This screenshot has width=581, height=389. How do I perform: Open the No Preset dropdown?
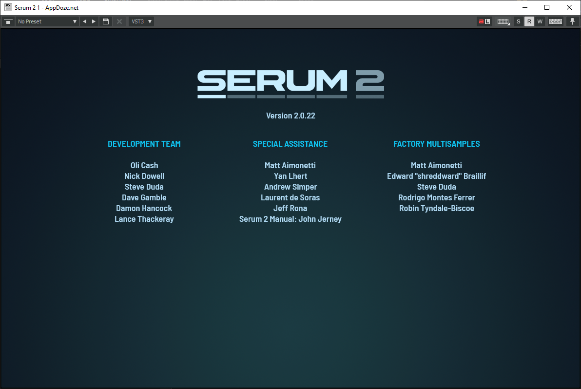click(47, 21)
